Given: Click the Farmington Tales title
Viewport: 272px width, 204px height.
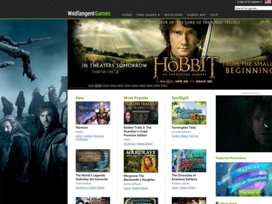Looking at the screenshot, I should [184, 127].
